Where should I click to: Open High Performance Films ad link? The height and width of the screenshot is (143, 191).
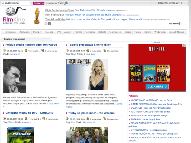pos(60,10)
